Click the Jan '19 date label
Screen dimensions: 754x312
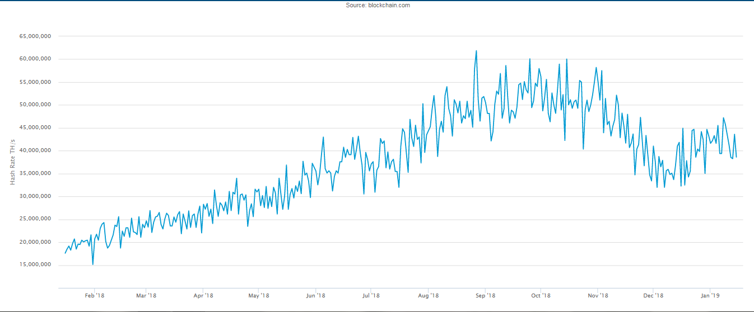tap(710, 295)
